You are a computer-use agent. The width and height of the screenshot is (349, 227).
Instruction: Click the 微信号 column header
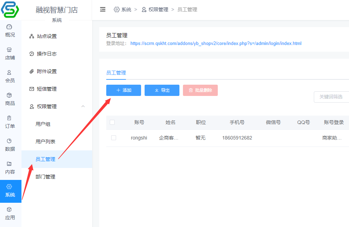[273, 122]
